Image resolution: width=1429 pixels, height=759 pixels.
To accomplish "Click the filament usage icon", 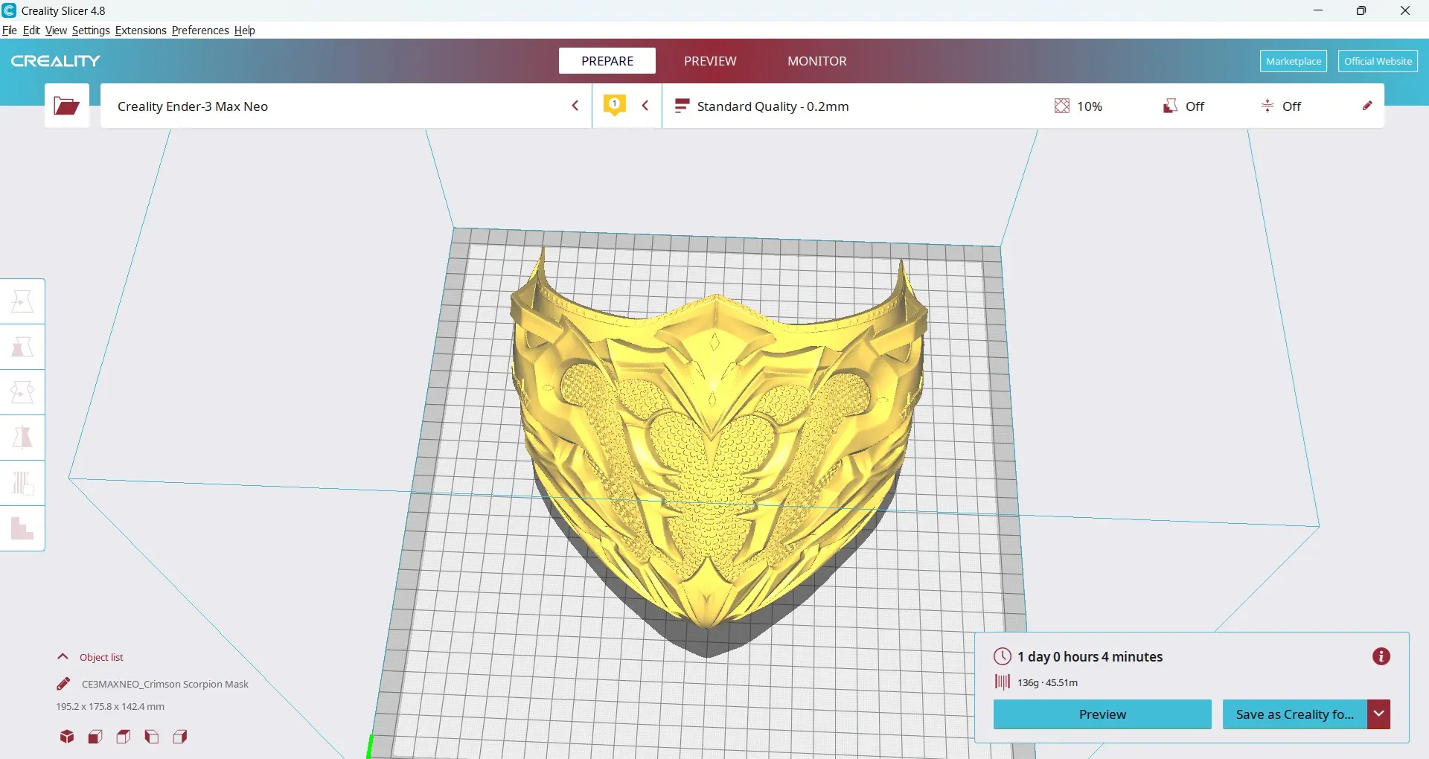I will (x=1003, y=682).
